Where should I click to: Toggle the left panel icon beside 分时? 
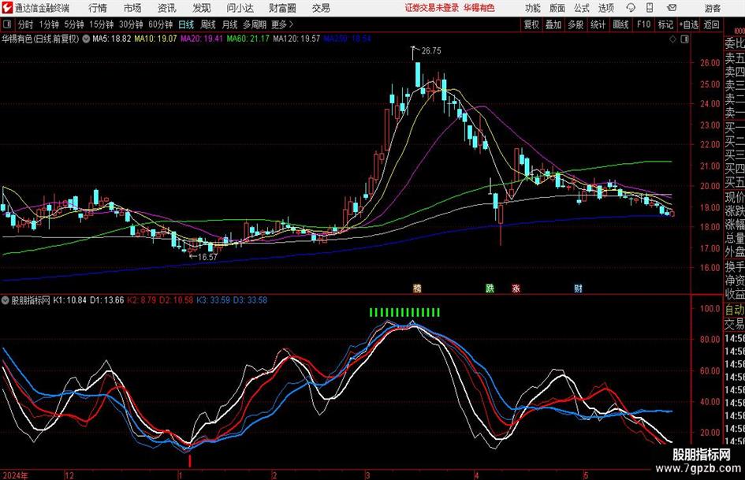[6, 24]
